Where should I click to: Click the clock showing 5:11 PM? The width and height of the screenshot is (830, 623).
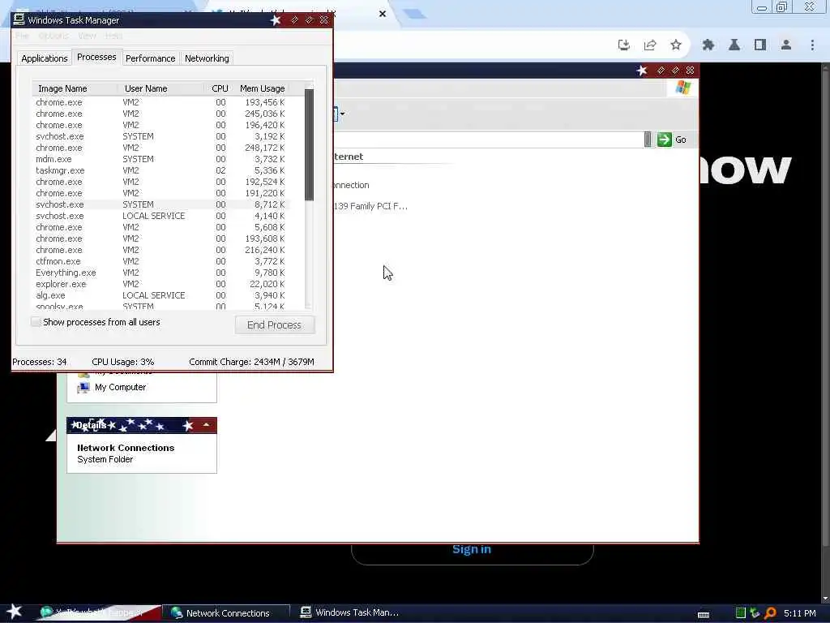[x=799, y=613]
